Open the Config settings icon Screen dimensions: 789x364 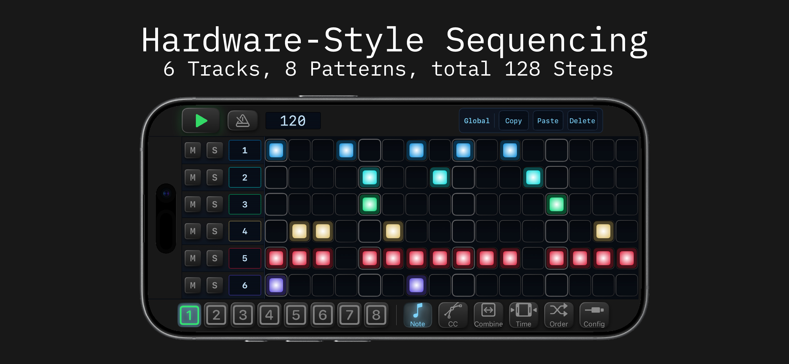(594, 315)
